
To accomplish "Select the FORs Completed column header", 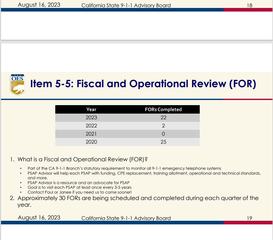I will 163,109.
